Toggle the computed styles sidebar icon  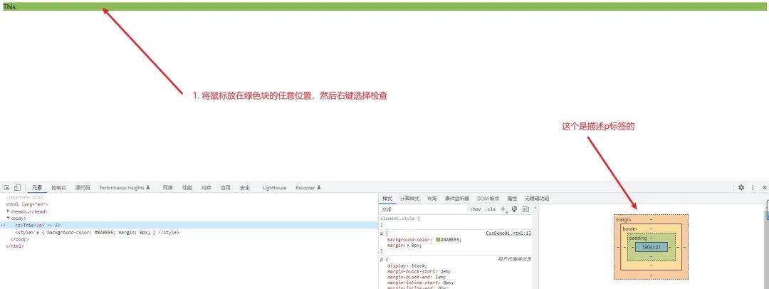525,209
